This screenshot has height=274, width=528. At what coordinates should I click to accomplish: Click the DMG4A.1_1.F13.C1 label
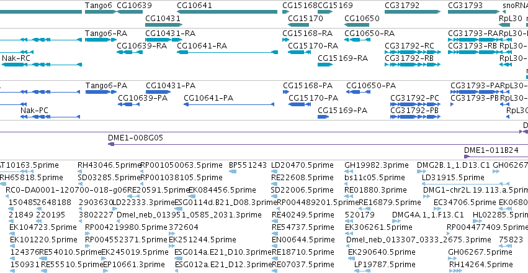pos(428,215)
